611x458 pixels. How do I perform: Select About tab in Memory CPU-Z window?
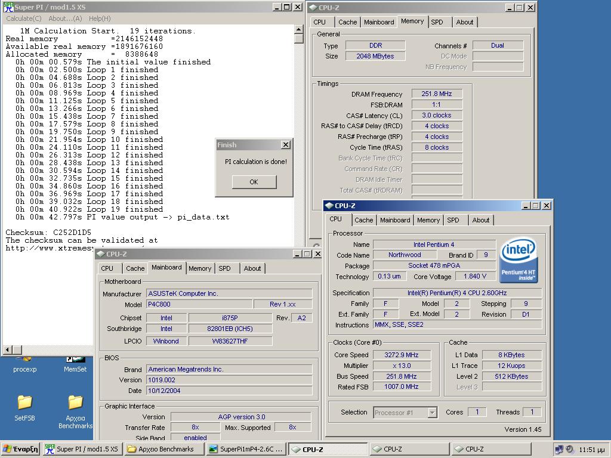(x=464, y=22)
